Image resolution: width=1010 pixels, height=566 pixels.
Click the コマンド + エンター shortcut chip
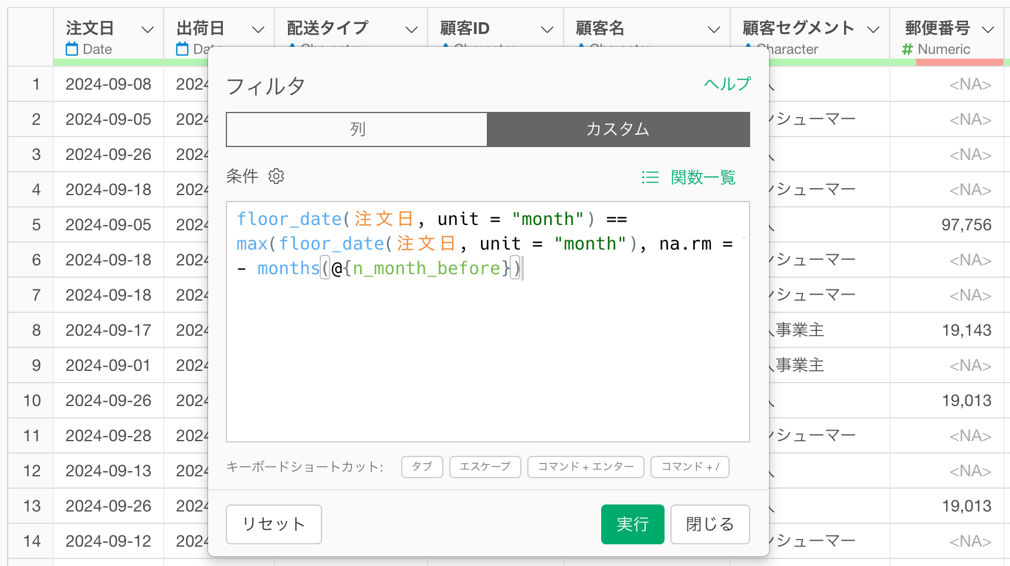coord(586,467)
